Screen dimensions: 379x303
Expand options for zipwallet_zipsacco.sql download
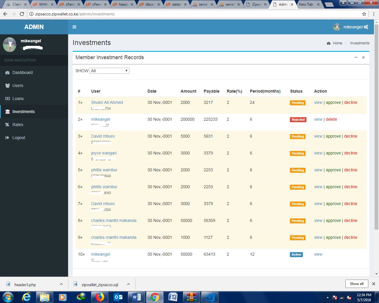[129, 284]
